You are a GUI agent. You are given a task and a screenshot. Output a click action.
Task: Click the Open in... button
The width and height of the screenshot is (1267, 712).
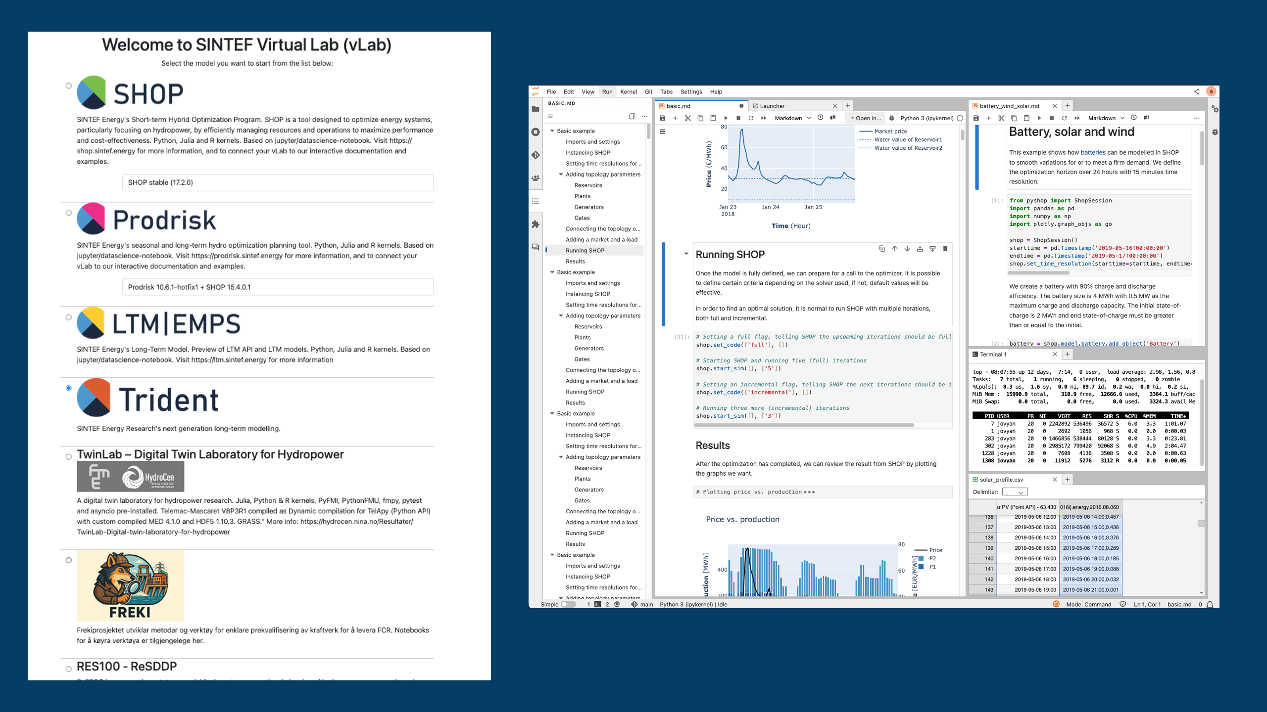coord(868,118)
